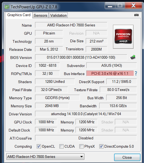Click the Bus Interface question mark

click(x=136, y=73)
